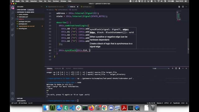
Task: Open macOS Spotlight search icon
Action: (155, 1)
